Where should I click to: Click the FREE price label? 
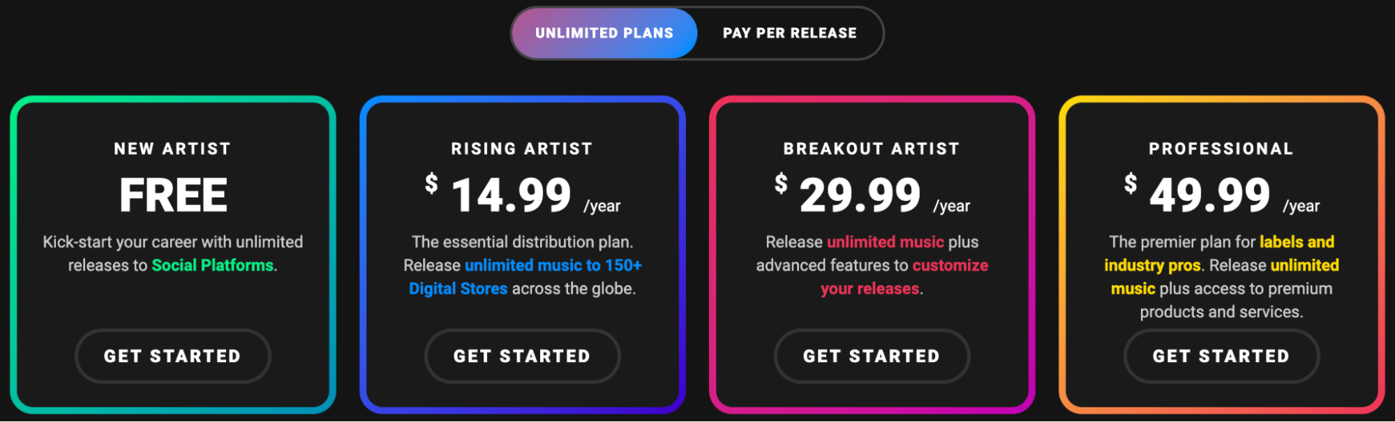(172, 193)
